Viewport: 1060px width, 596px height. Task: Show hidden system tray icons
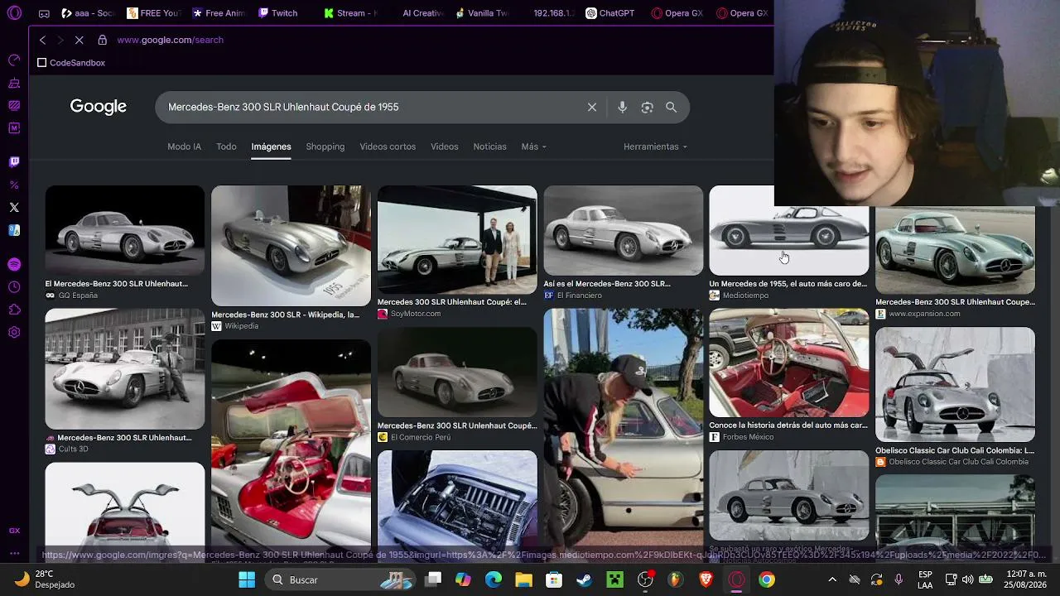coord(832,580)
